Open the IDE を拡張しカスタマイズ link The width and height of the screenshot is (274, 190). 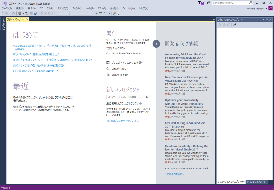tap(36, 71)
